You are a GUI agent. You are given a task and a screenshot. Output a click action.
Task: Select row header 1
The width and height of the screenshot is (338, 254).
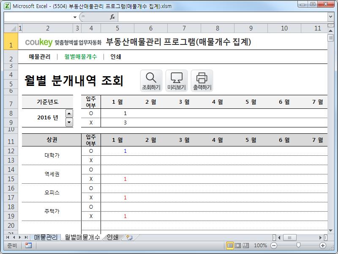(x=11, y=41)
